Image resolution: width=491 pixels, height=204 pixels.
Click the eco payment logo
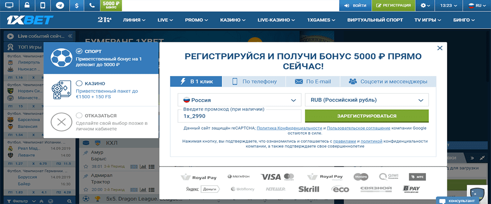(340, 189)
